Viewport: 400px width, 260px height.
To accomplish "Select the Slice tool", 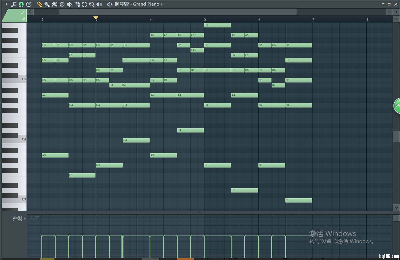I will tap(77, 4).
